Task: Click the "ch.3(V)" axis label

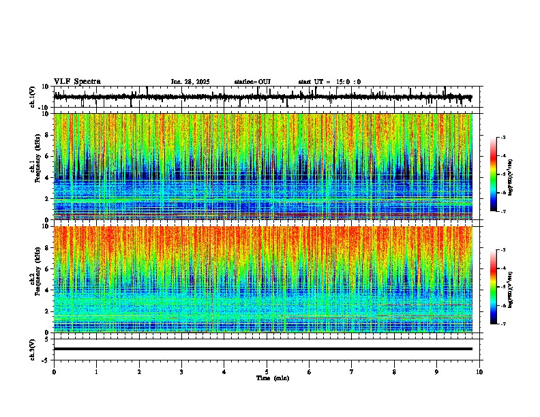Action: click(33, 350)
